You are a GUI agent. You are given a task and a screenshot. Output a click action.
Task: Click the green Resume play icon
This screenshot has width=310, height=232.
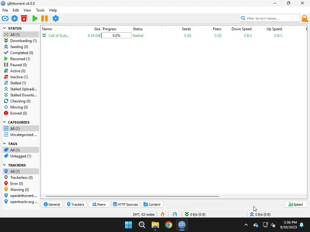[35, 18]
